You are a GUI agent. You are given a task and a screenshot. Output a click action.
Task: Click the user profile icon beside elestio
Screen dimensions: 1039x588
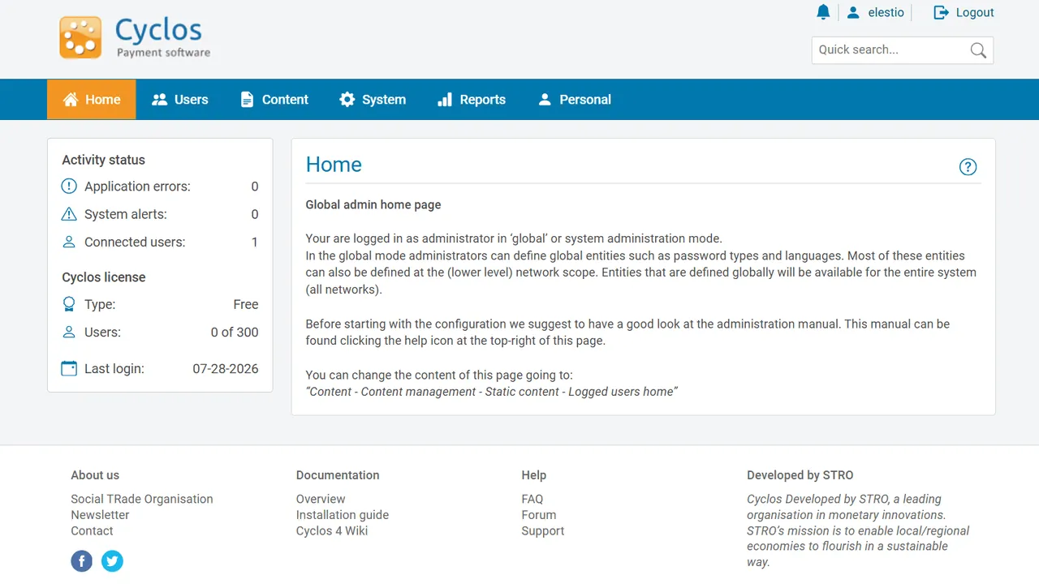(x=853, y=12)
